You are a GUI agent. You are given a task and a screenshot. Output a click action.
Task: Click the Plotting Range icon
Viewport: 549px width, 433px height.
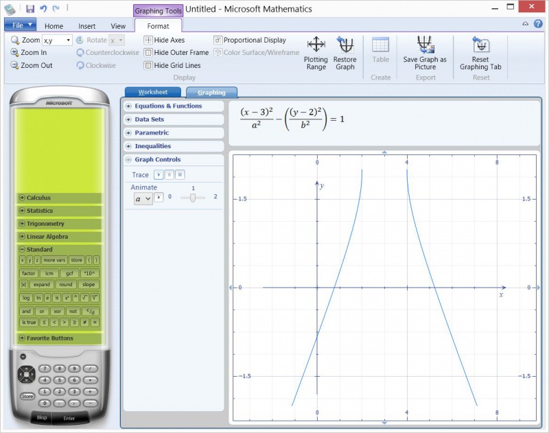pyautogui.click(x=316, y=45)
